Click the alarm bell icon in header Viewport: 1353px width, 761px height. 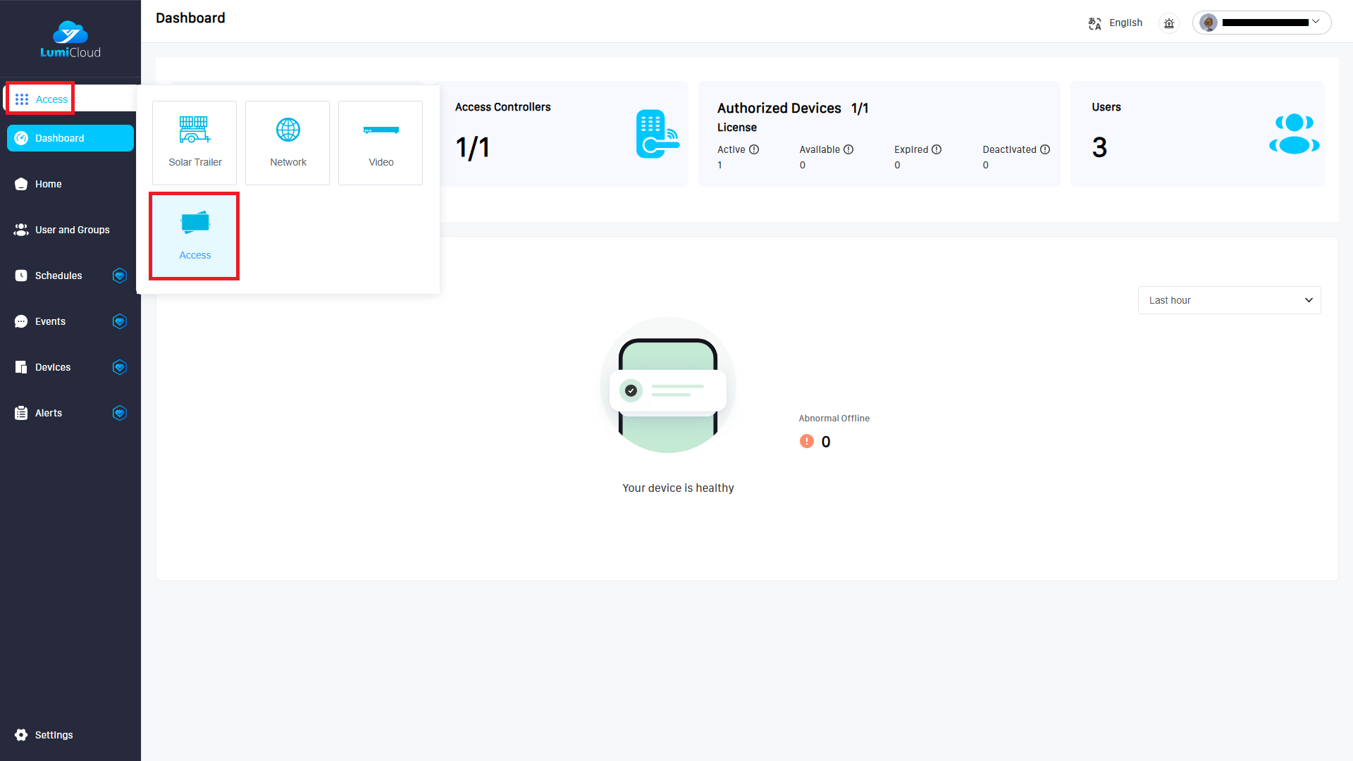pyautogui.click(x=1169, y=23)
